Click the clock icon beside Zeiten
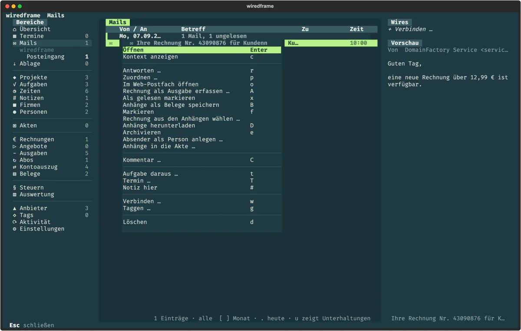The width and height of the screenshot is (521, 331). (15, 91)
